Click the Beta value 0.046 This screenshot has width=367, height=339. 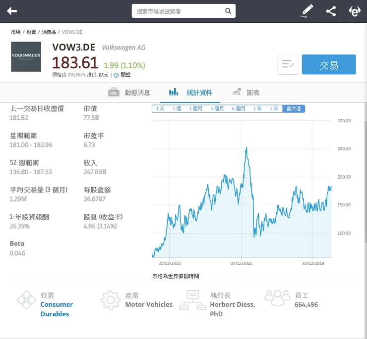(17, 253)
